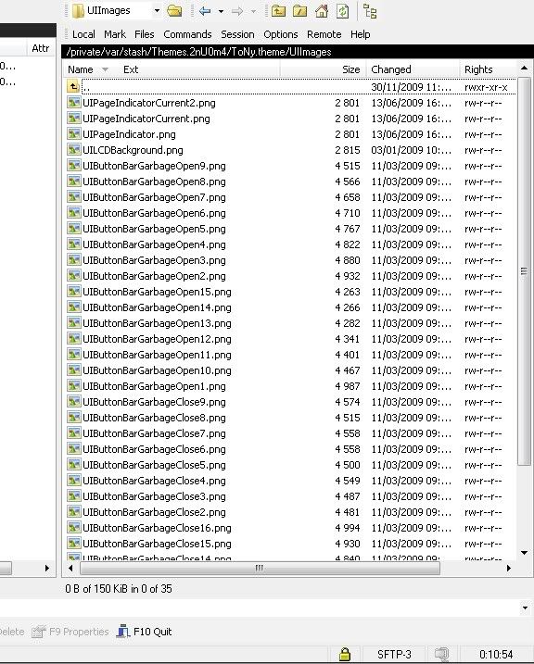This screenshot has height=664, width=534.
Task: Click F9 Properties button
Action: coord(70,632)
